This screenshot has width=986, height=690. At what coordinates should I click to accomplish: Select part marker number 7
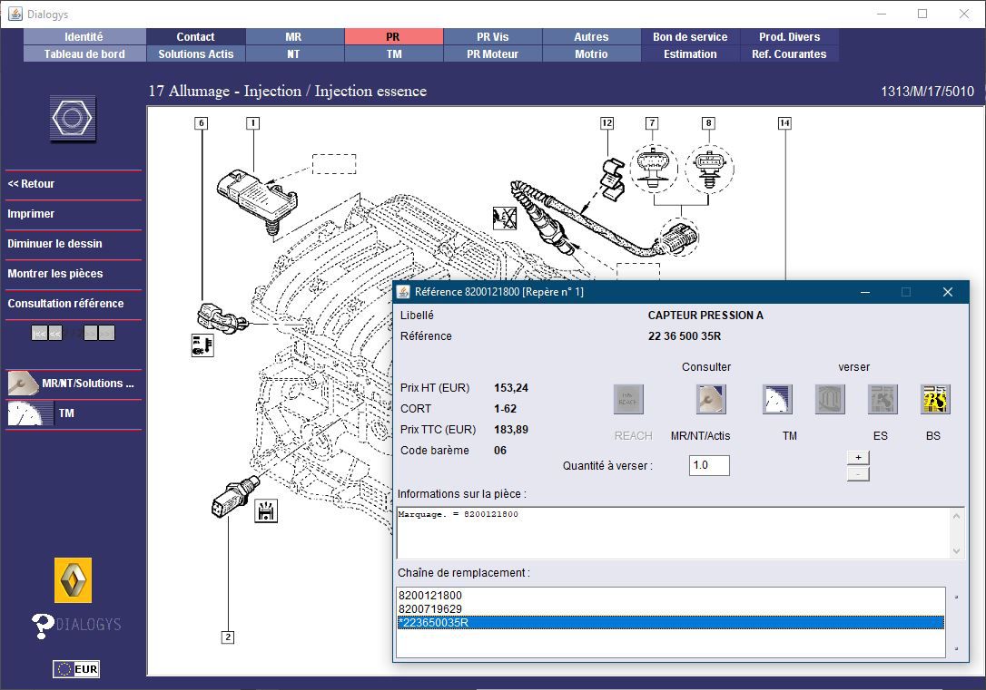652,123
